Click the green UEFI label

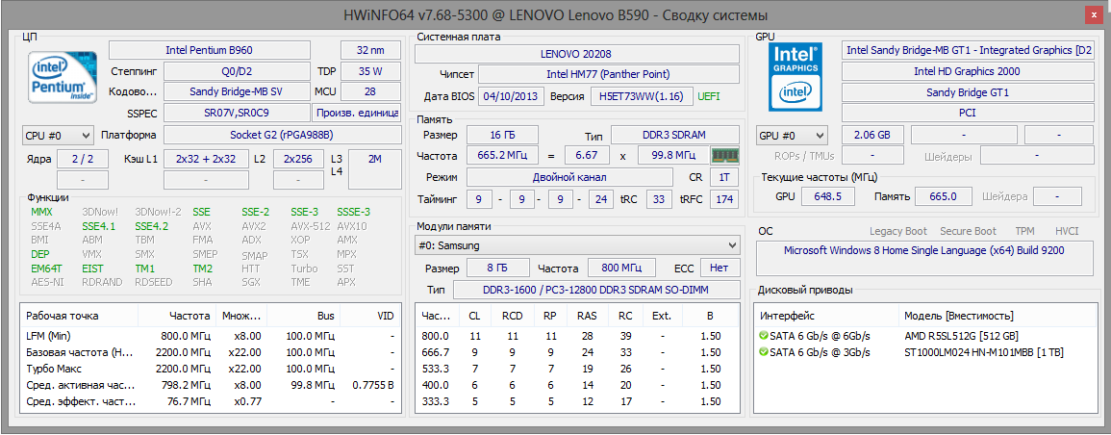[x=709, y=96]
